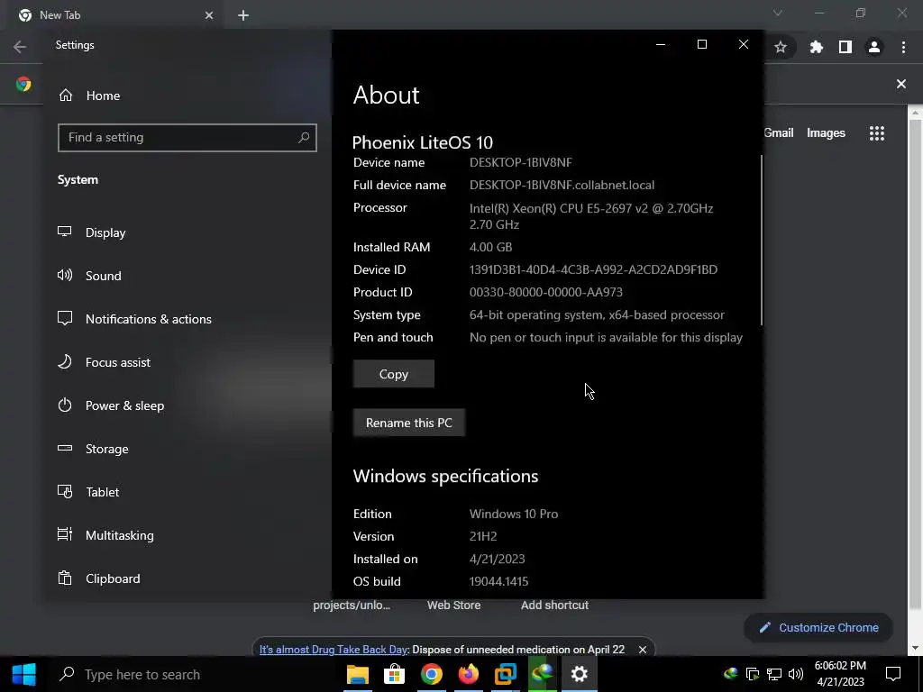The height and width of the screenshot is (692, 923).
Task: Close the Chrome info bar with X
Action: 901,84
